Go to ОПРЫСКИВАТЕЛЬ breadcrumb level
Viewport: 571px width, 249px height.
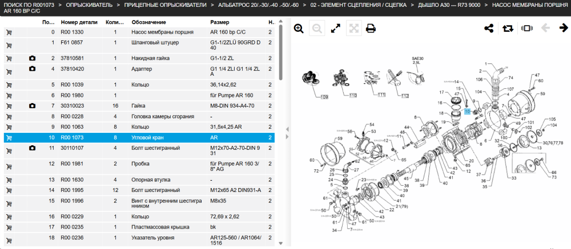[x=90, y=5]
